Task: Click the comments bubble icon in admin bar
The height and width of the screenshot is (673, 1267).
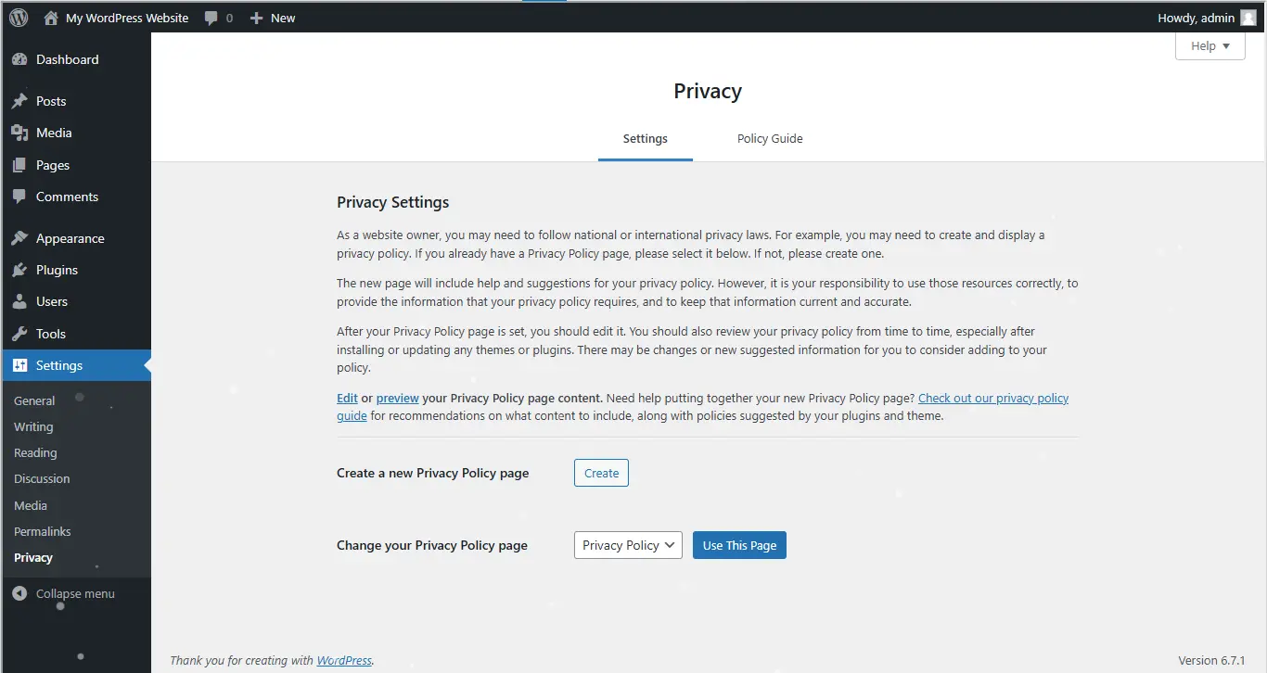Action: pyautogui.click(x=211, y=18)
